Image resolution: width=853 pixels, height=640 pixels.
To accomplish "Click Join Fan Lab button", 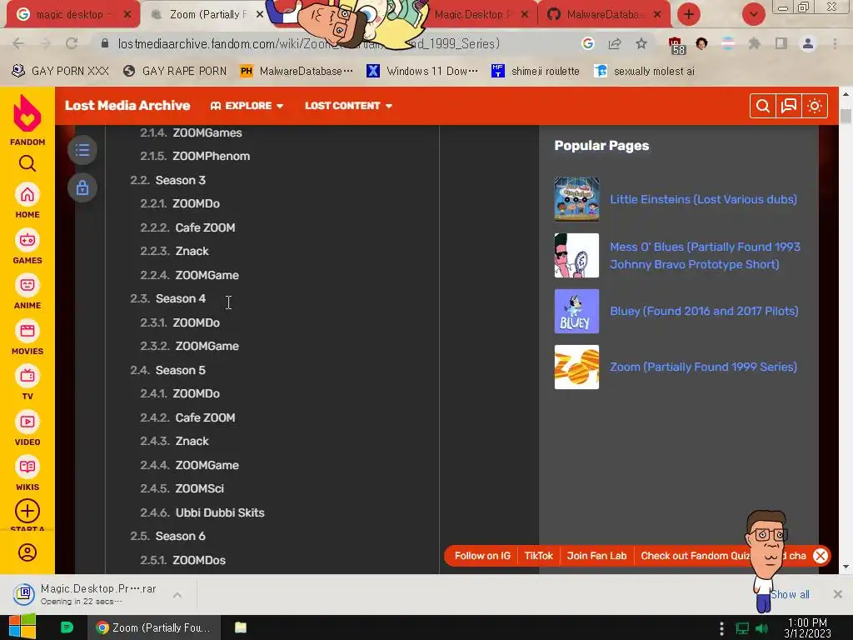I will pyautogui.click(x=596, y=556).
